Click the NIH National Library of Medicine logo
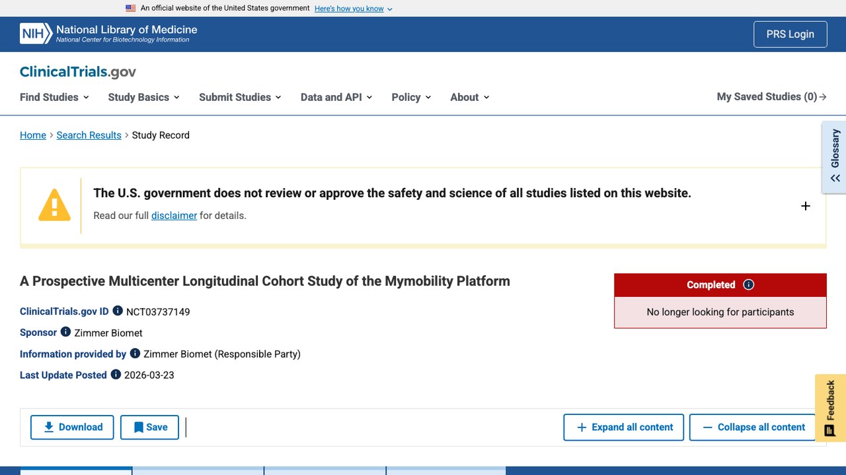Image resolution: width=846 pixels, height=475 pixels. pyautogui.click(x=108, y=34)
